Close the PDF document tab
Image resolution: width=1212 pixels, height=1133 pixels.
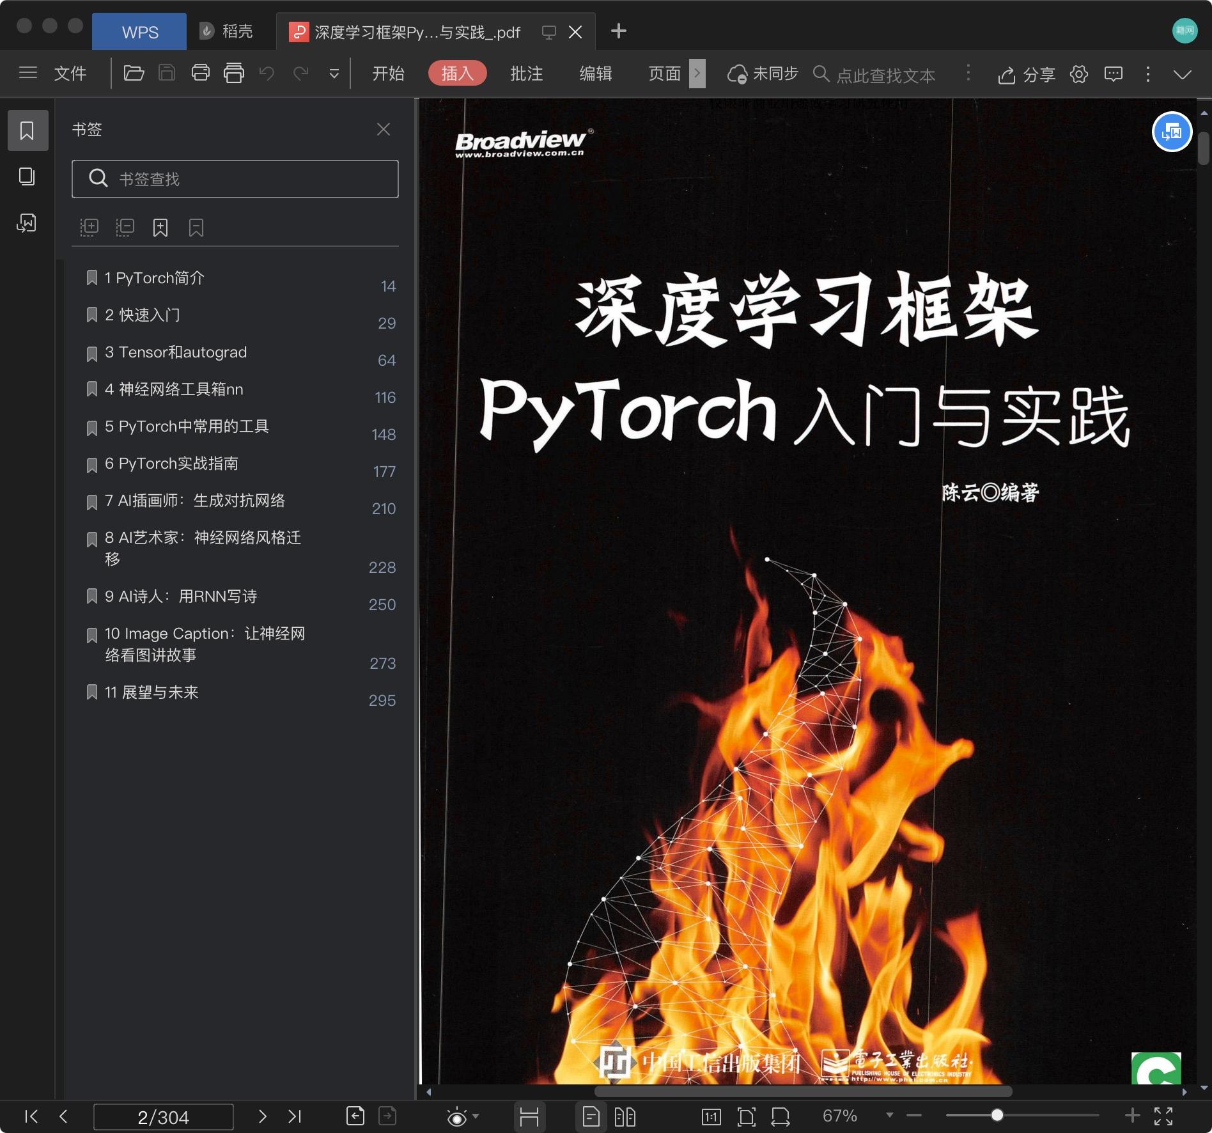[x=575, y=32]
